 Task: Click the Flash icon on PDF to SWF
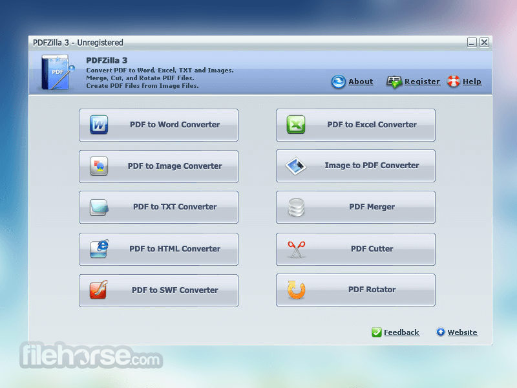coord(99,290)
